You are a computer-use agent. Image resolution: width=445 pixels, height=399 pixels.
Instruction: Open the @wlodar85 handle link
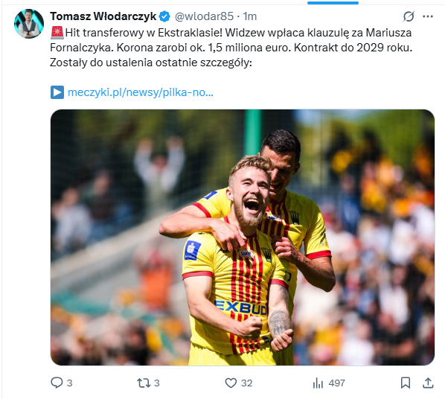click(204, 16)
